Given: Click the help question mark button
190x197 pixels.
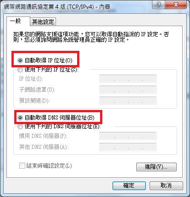Looking at the screenshot, I should click(x=159, y=5).
